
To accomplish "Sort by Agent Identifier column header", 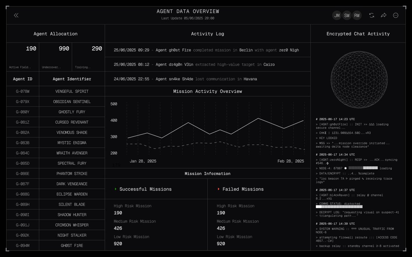I will pyautogui.click(x=72, y=79).
